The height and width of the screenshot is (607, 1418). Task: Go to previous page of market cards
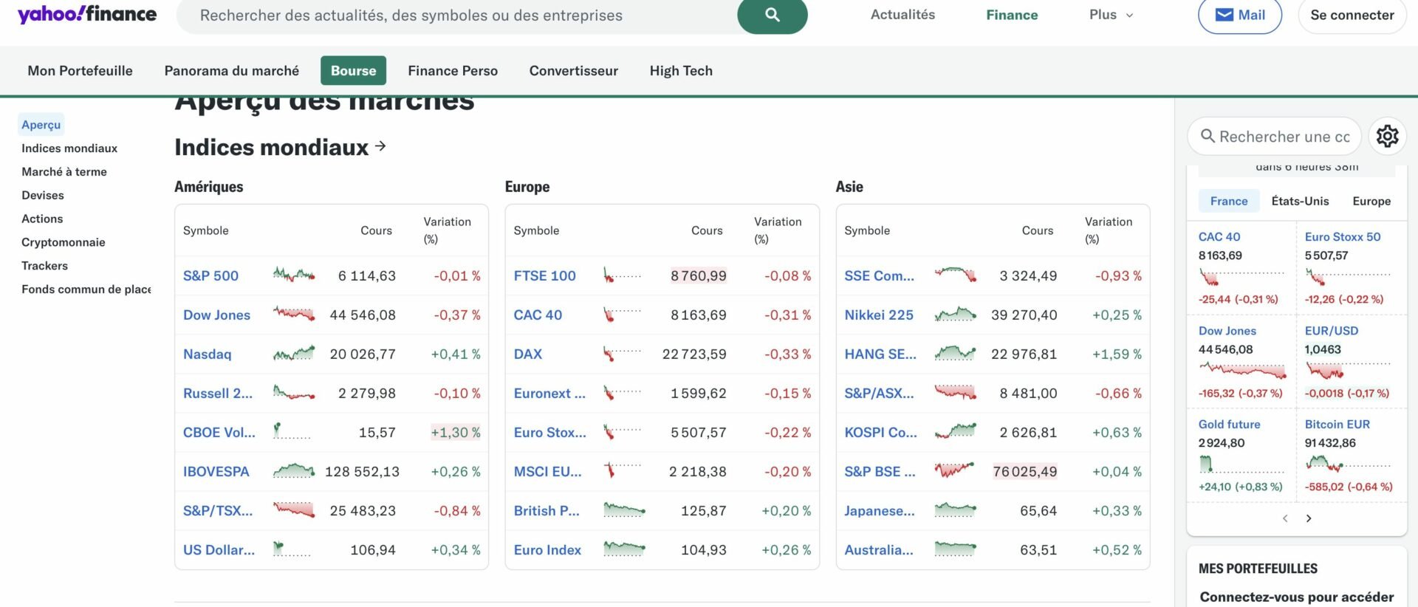click(1285, 518)
